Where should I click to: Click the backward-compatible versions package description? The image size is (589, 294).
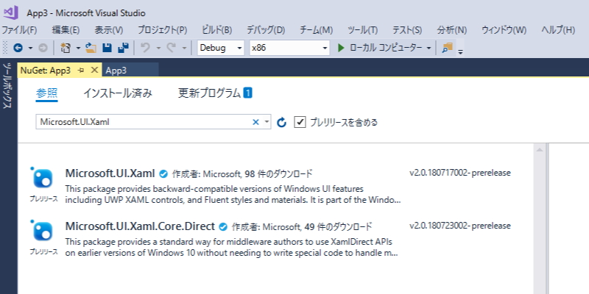click(x=233, y=194)
